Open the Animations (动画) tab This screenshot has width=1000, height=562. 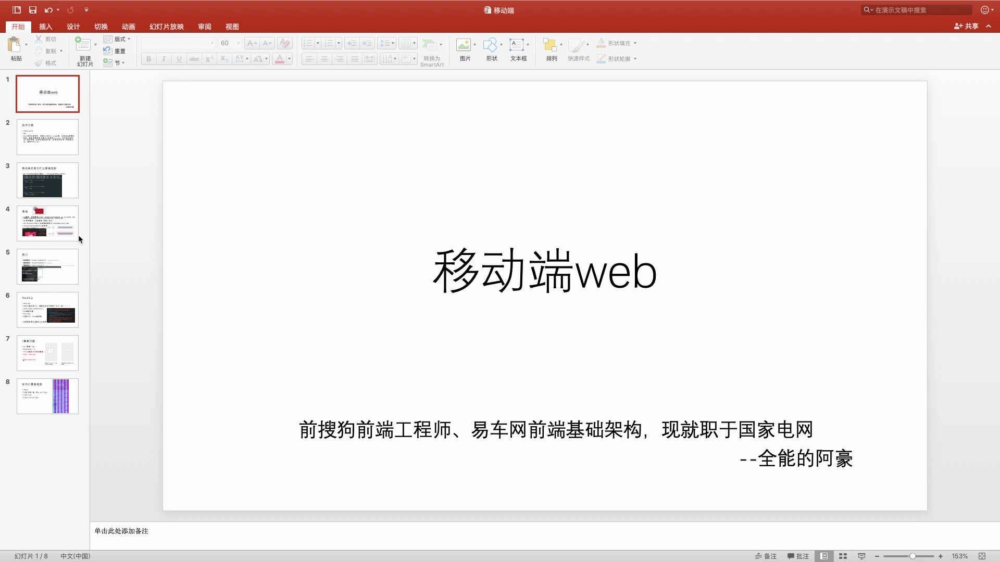129,27
